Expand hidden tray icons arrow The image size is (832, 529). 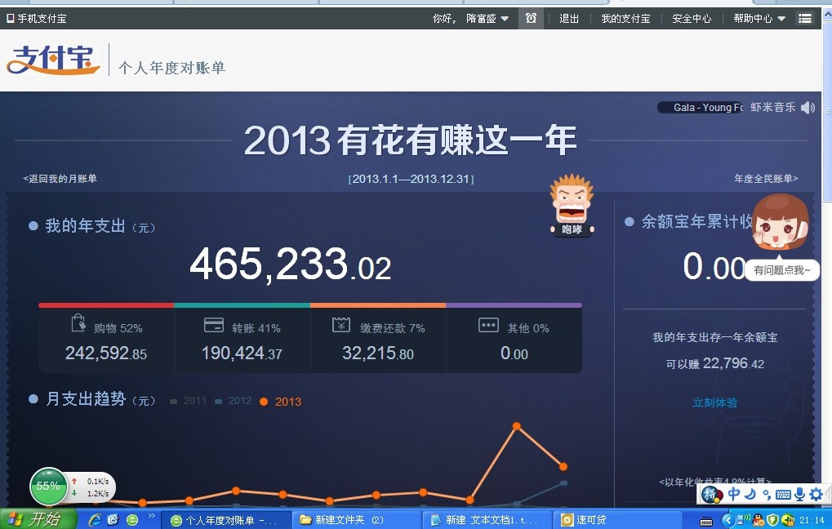click(x=728, y=521)
